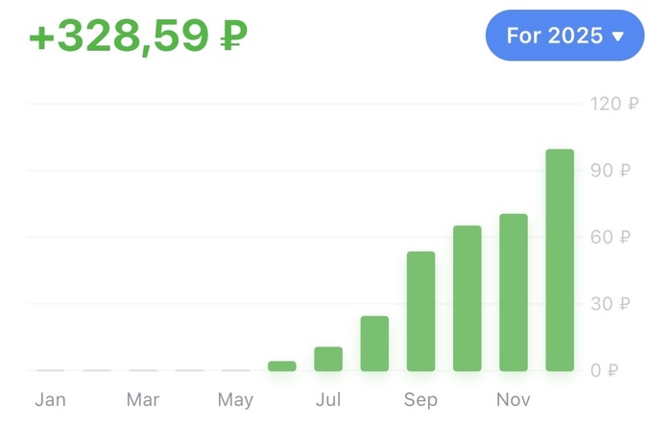Image resolution: width=672 pixels, height=427 pixels.
Task: Click the Sep label on the axis
Action: [420, 399]
